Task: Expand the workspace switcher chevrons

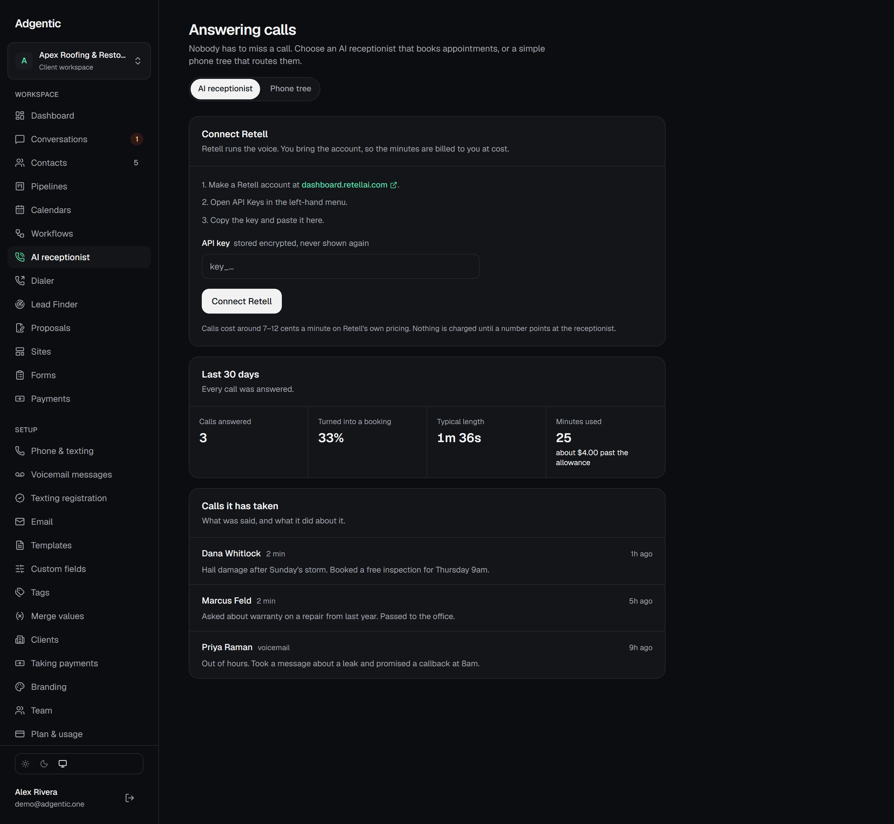Action: (138, 61)
